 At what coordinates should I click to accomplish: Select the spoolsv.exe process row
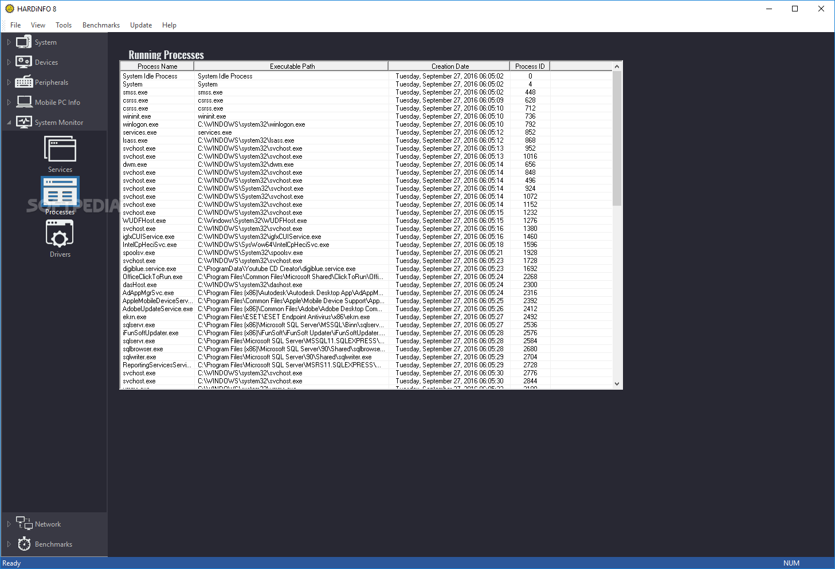[x=366, y=253]
